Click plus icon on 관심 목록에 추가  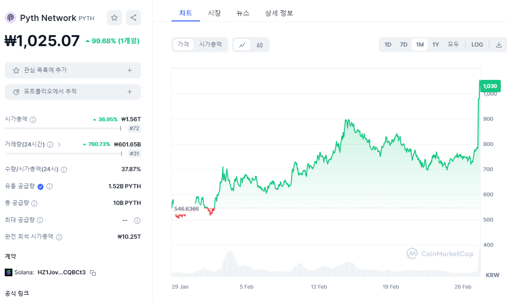[x=129, y=70]
